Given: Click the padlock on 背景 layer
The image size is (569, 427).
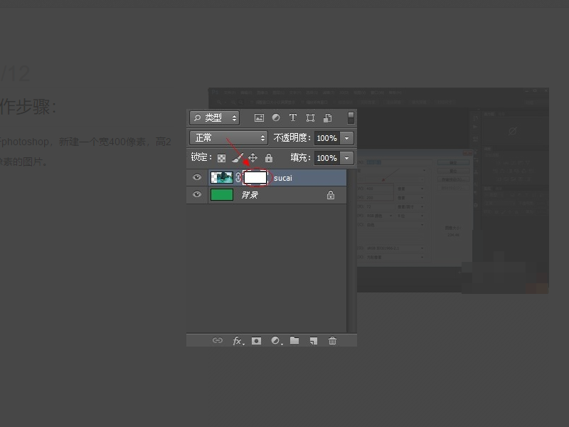Looking at the screenshot, I should point(331,195).
